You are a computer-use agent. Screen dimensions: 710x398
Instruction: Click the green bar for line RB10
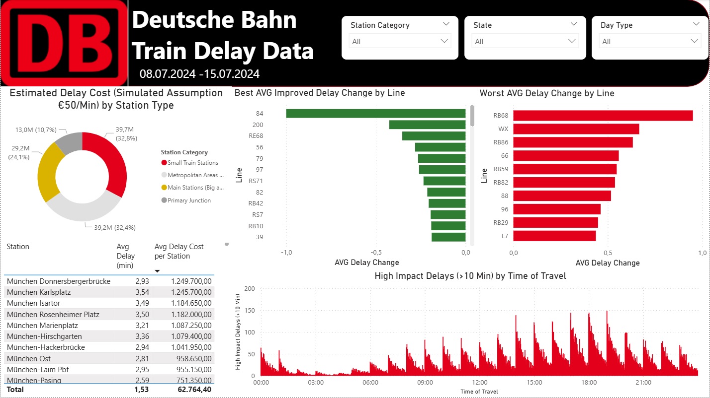(x=448, y=226)
